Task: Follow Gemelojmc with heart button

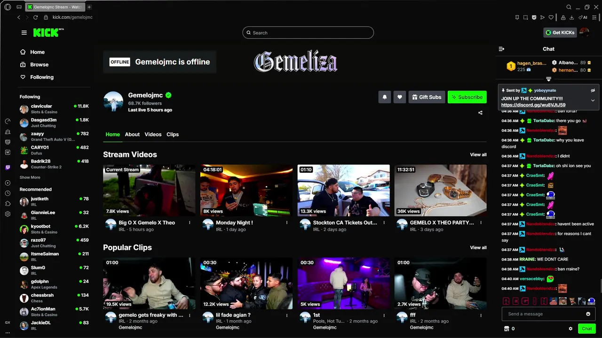Action: click(x=399, y=97)
